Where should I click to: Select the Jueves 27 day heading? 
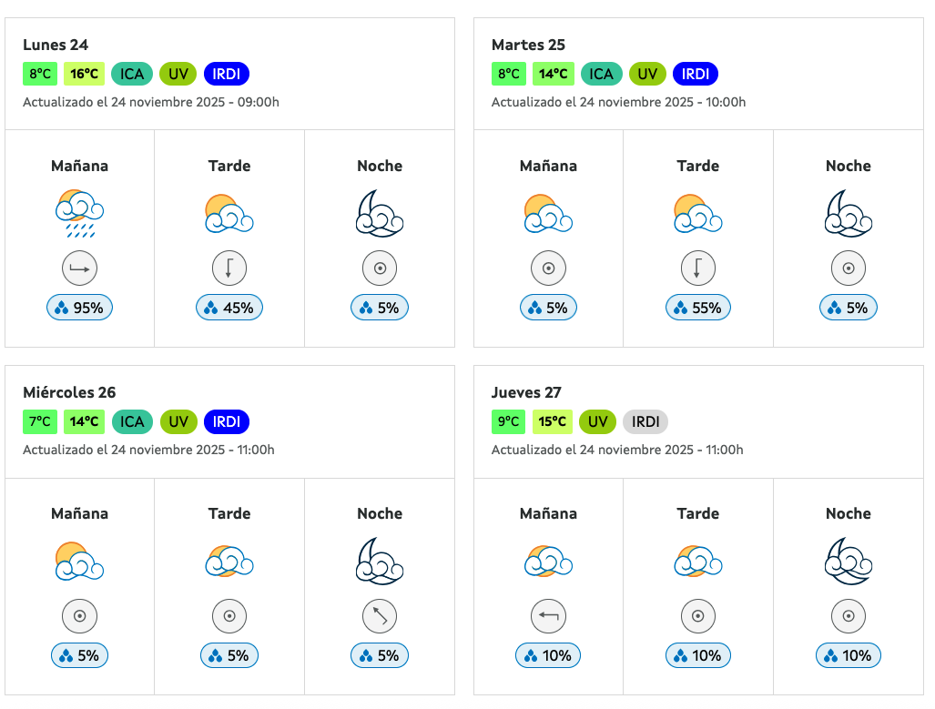coord(526,392)
